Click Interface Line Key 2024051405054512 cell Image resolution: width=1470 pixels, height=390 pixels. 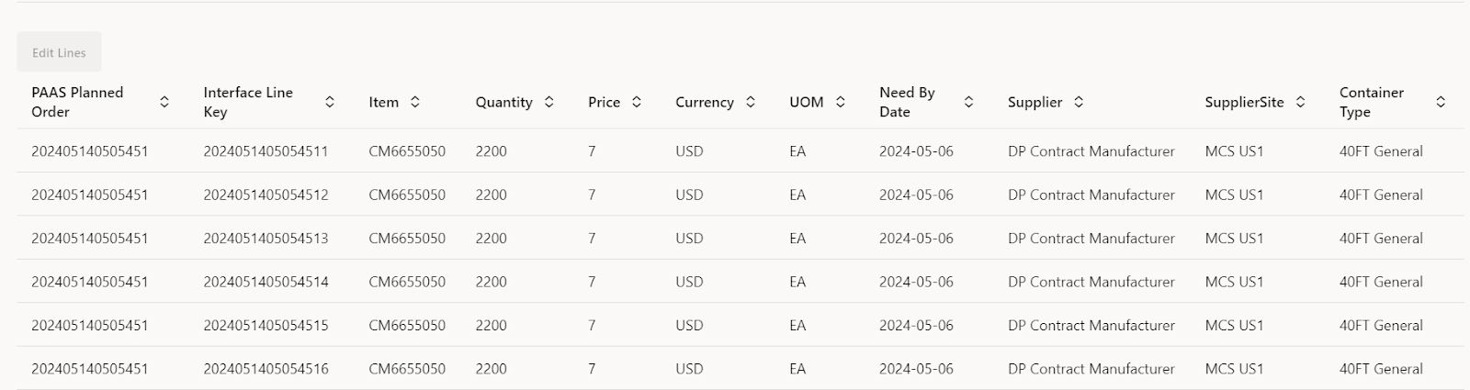pyautogui.click(x=266, y=195)
